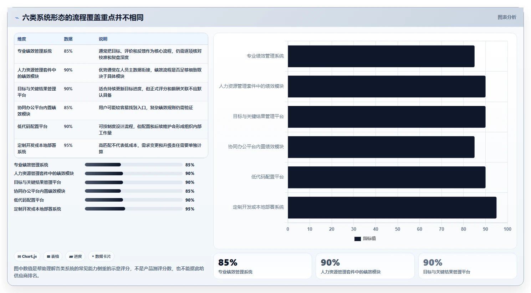531x293 pixels.
Task: Click the 定制开发或本地部署系统 chart bar
Action: (x=392, y=207)
